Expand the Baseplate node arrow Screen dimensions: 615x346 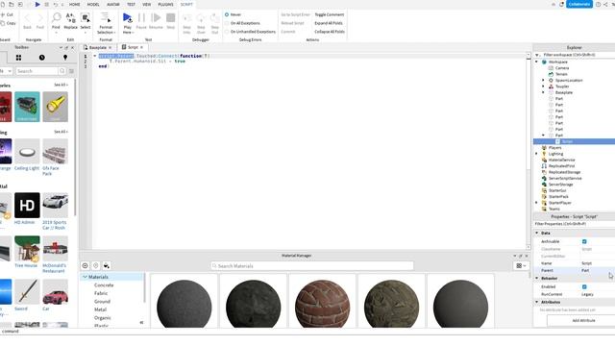pyautogui.click(x=543, y=92)
